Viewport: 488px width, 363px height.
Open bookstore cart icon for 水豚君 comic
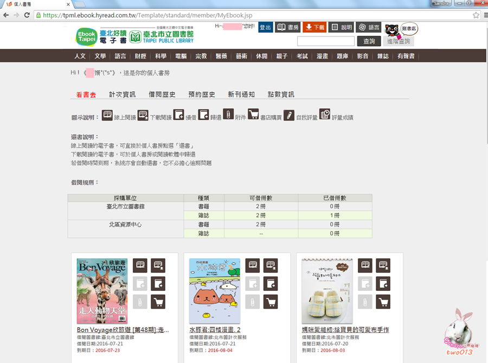[271, 301]
